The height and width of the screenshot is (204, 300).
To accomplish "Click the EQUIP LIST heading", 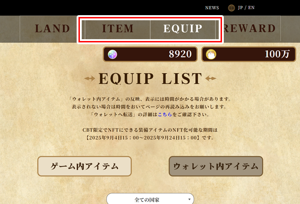I will tap(150, 78).
